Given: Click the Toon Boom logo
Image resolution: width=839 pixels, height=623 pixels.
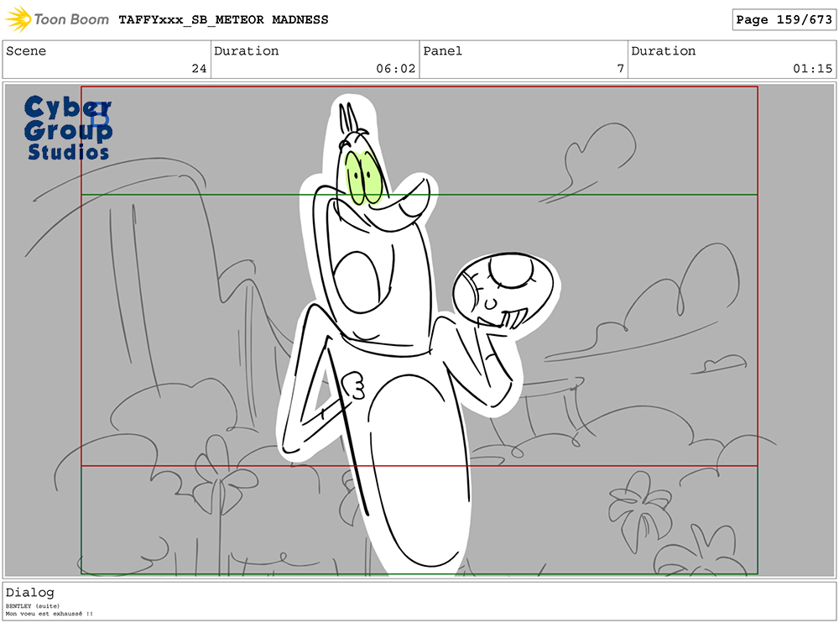Looking at the screenshot, I should click(x=57, y=19).
